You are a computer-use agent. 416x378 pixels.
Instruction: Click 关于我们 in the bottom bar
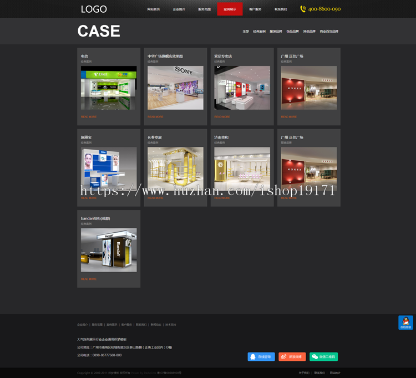coord(304,372)
